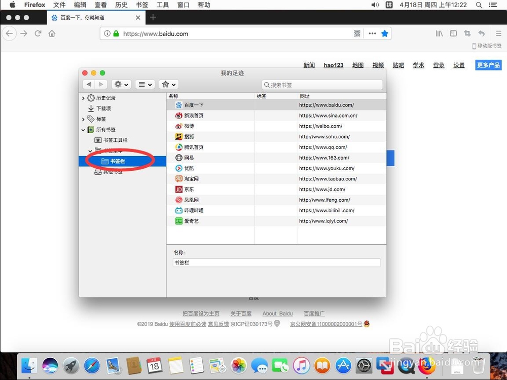The width and height of the screenshot is (507, 380).
Task: Select the 京东 bookmark
Action: [276, 189]
